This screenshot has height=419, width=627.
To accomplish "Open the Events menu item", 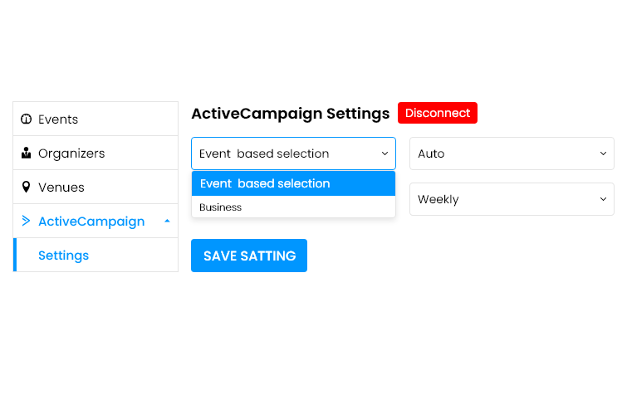I will 96,119.
